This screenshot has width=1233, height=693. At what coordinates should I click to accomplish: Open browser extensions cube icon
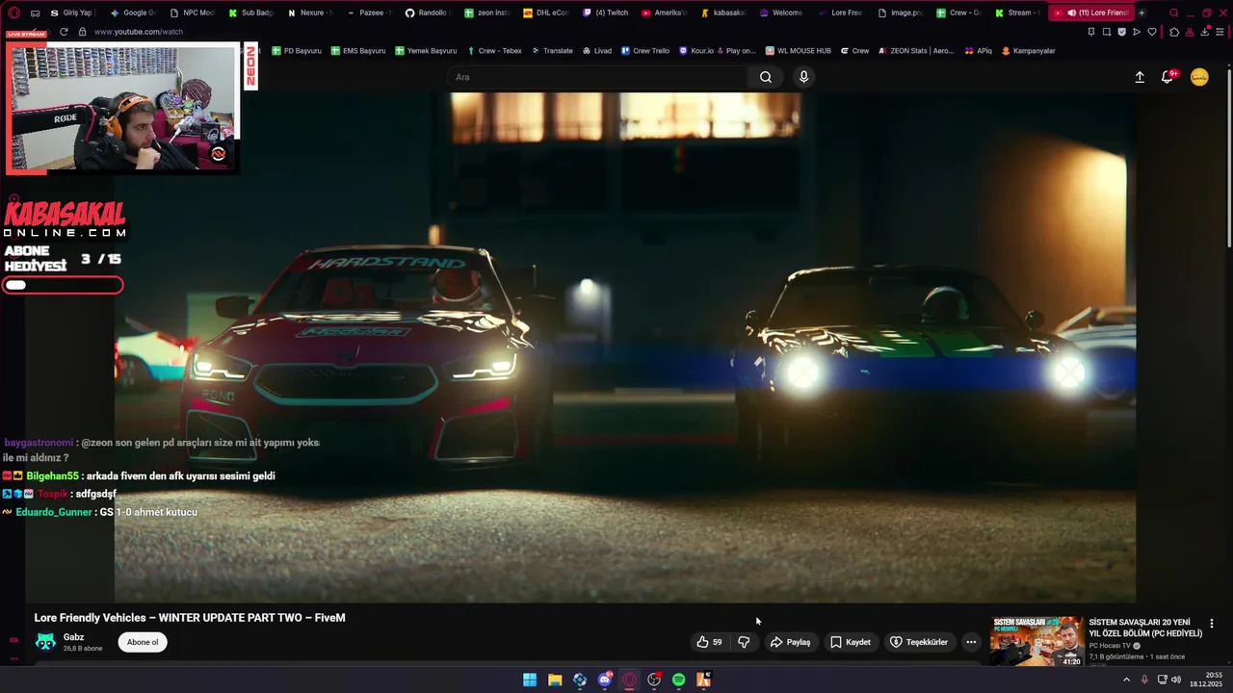tap(1174, 32)
